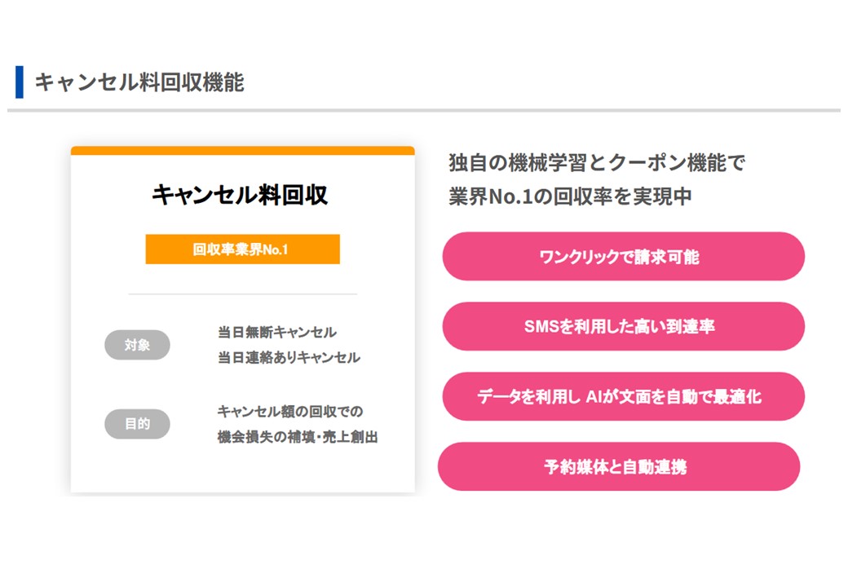Image resolution: width=848 pixels, height=587 pixels.
Task: Select the 予約媒体と自動連携 pink button
Action: click(619, 466)
